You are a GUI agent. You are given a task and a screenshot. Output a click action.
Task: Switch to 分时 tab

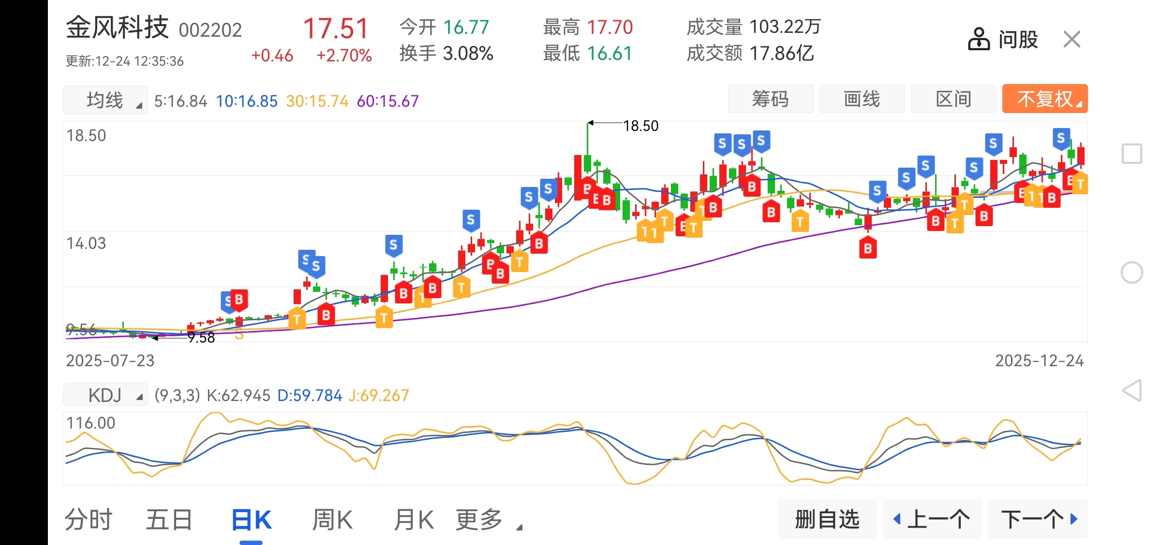coord(89,520)
